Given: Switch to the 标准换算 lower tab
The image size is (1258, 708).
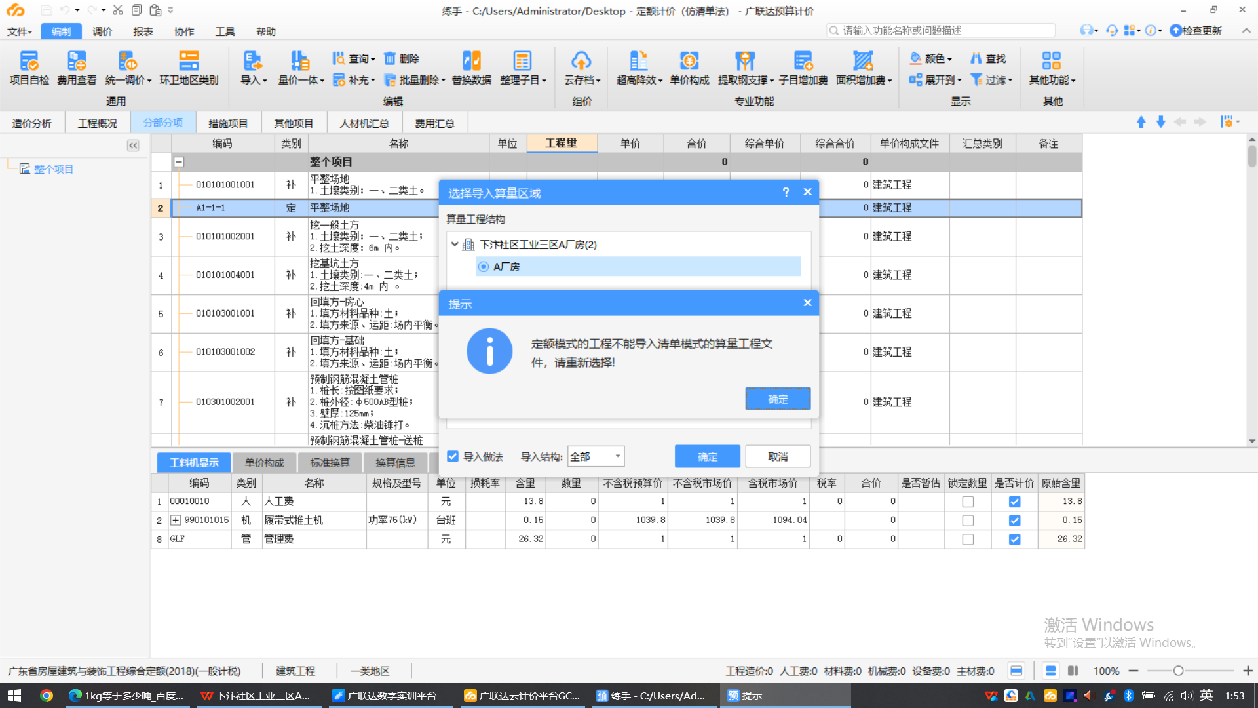Looking at the screenshot, I should point(330,463).
